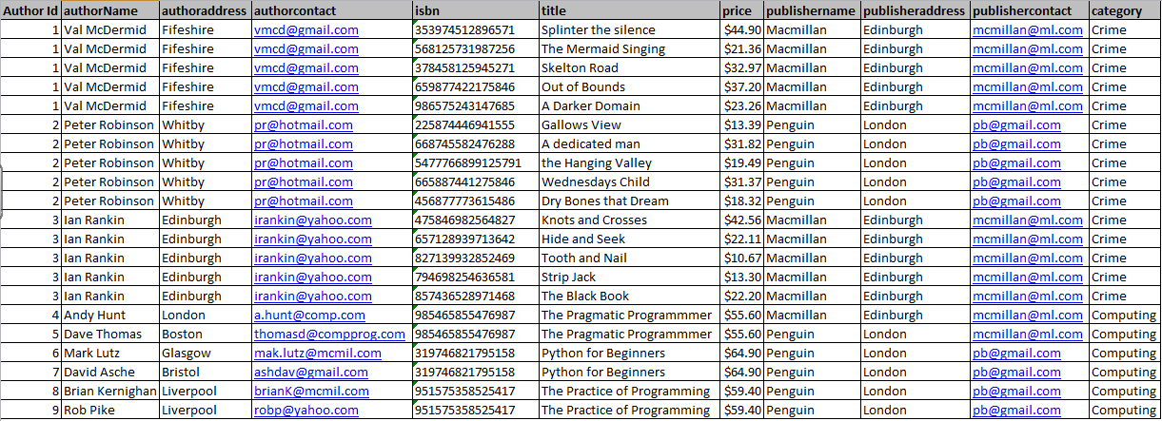1162x421 pixels.
Task: Click the 'A dedicated man' title cell
Action: (629, 144)
